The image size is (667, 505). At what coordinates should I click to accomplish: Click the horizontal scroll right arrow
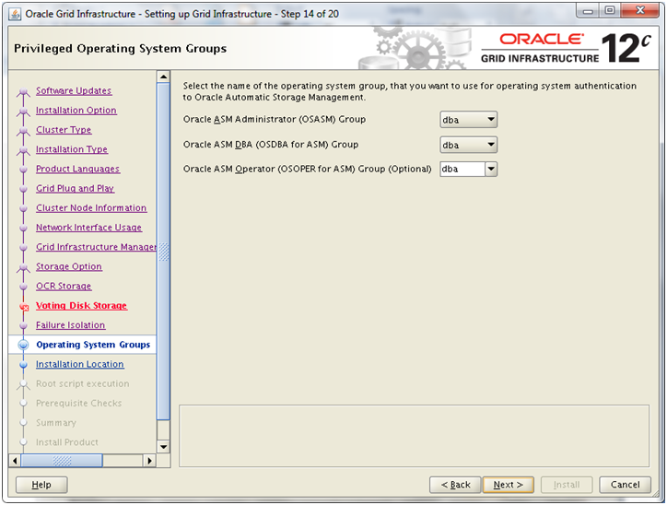149,461
